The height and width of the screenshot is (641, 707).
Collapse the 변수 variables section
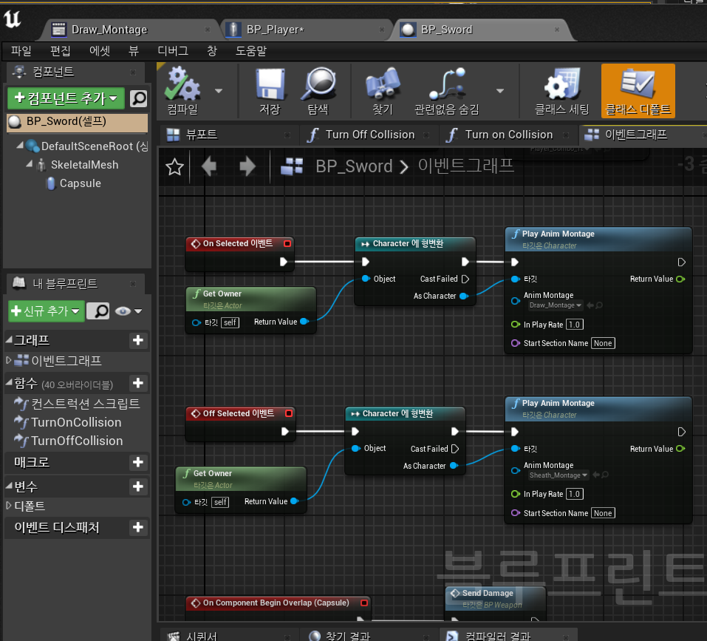[x=9, y=486]
